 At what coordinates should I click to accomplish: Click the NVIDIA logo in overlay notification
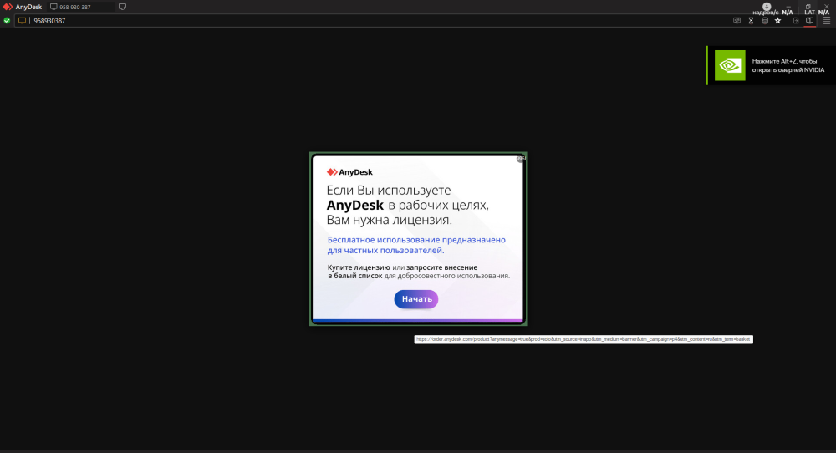(730, 65)
